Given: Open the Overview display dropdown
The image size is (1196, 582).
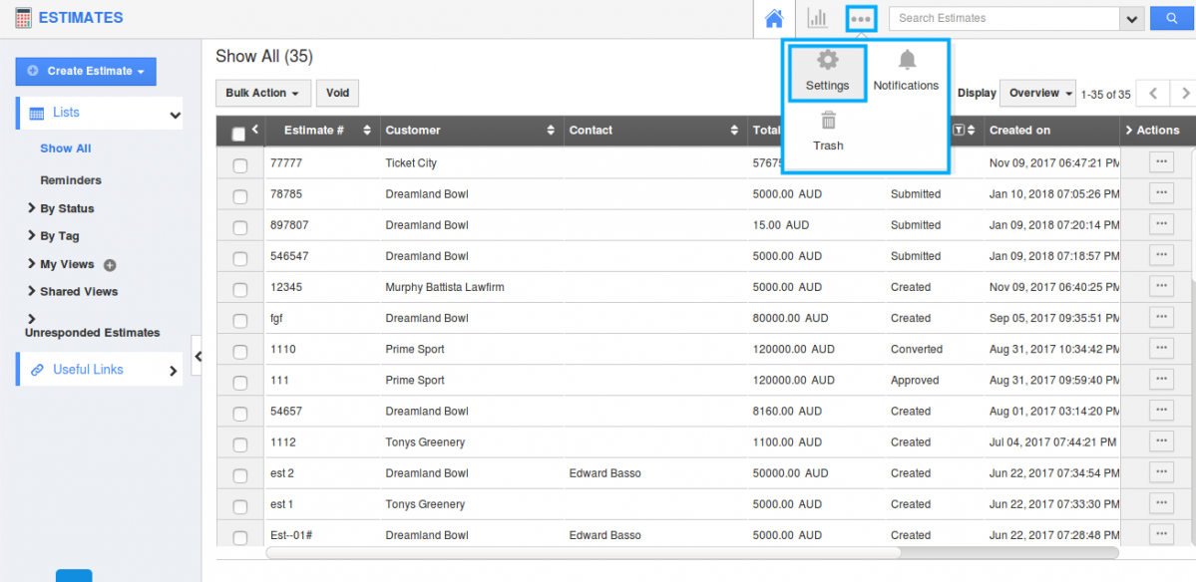Looking at the screenshot, I should 1037,93.
